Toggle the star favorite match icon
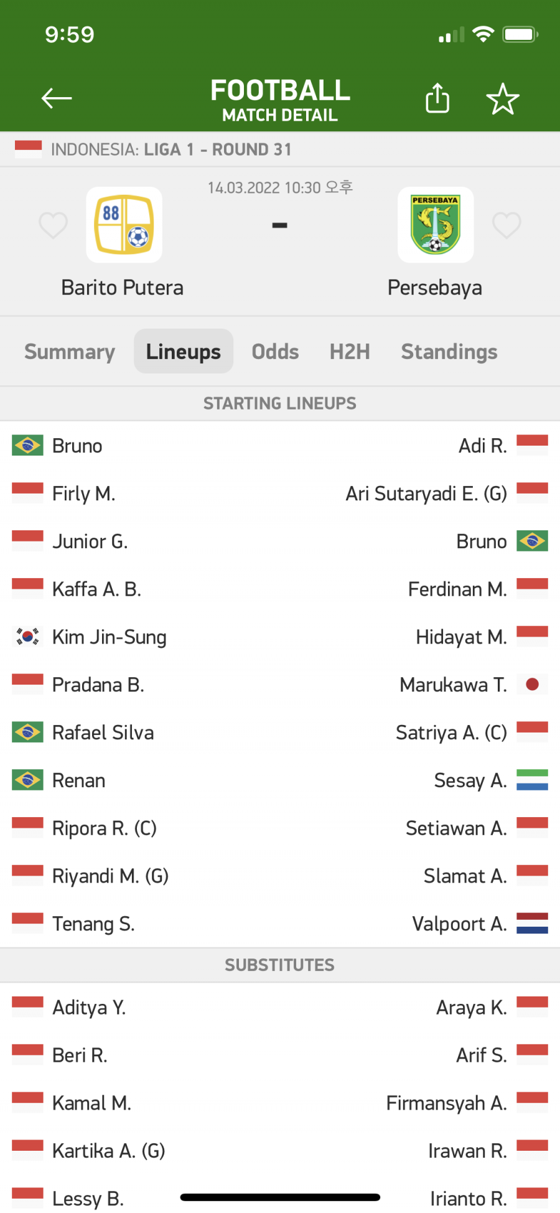560x1213 pixels. 503,99
